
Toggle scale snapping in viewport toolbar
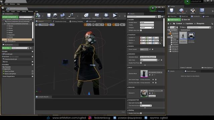coord(113,25)
